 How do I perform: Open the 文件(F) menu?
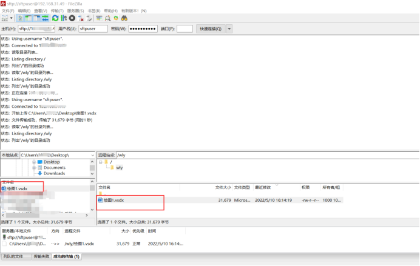click(8, 11)
